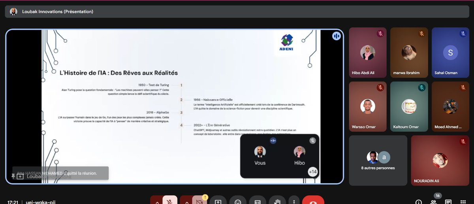The image size is (474, 204).
Task: Click slide heading 'L'Histoire de l'IA'
Action: (118, 73)
